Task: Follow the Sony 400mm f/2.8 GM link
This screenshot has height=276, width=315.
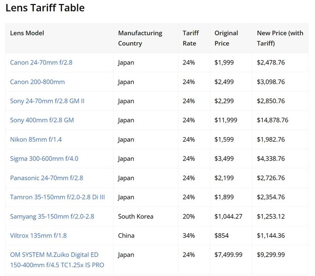Action: 42,120
